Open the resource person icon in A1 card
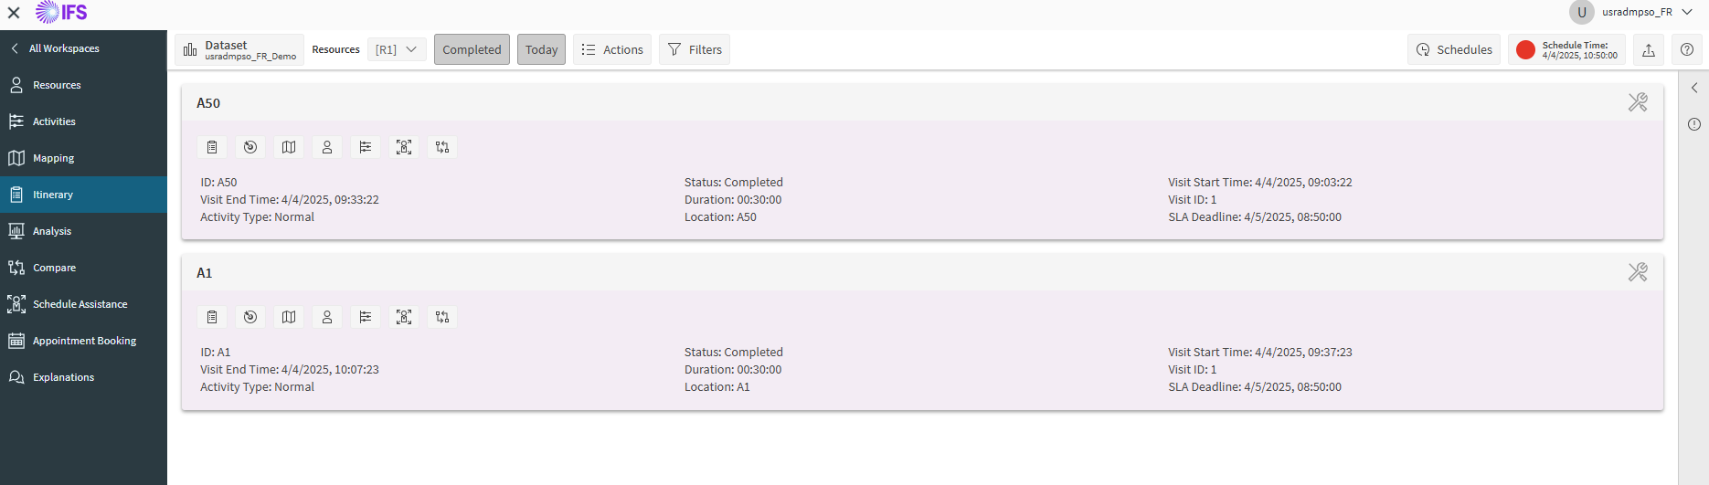This screenshot has height=485, width=1709. tap(327, 317)
